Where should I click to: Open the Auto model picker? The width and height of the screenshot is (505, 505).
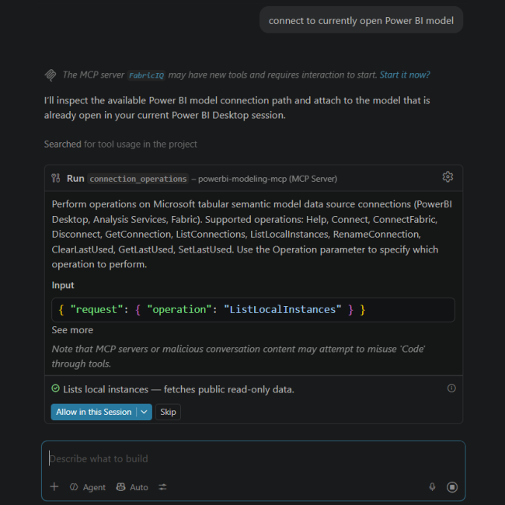click(x=132, y=487)
